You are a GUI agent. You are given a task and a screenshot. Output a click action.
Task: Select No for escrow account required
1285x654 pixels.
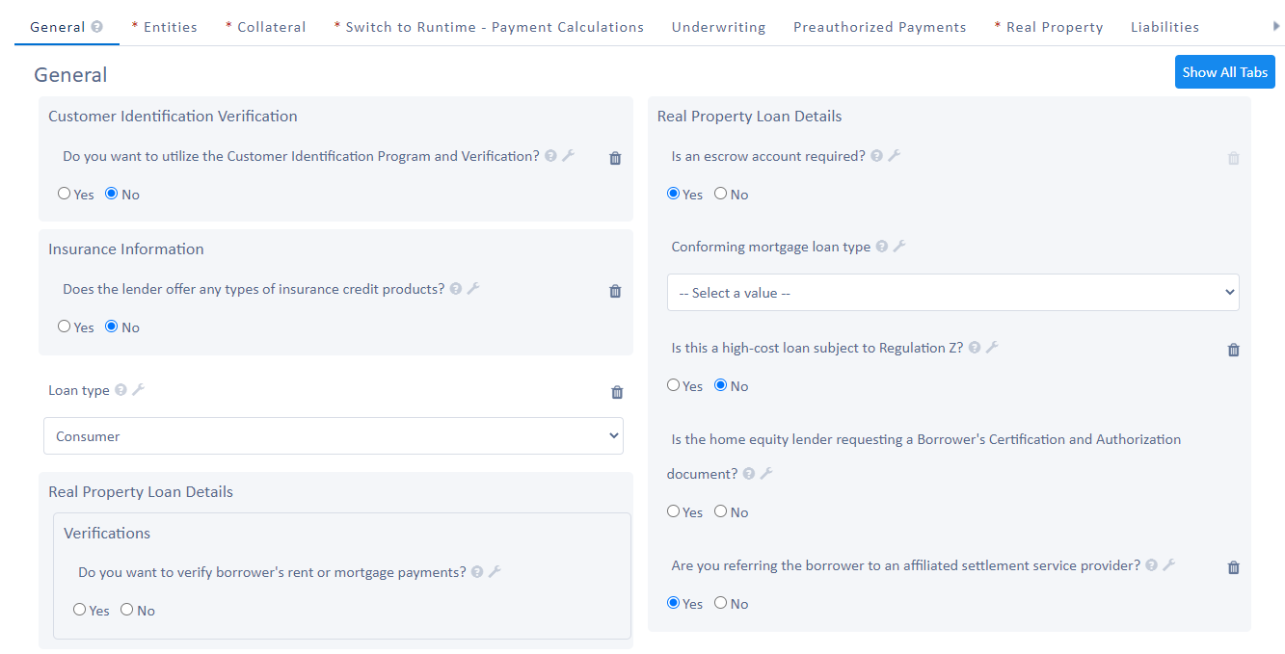point(721,194)
